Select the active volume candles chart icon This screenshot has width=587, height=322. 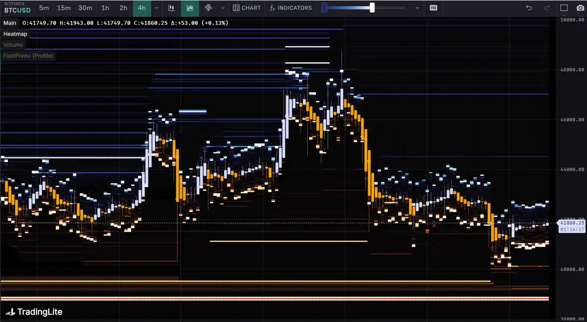pyautogui.click(x=190, y=8)
